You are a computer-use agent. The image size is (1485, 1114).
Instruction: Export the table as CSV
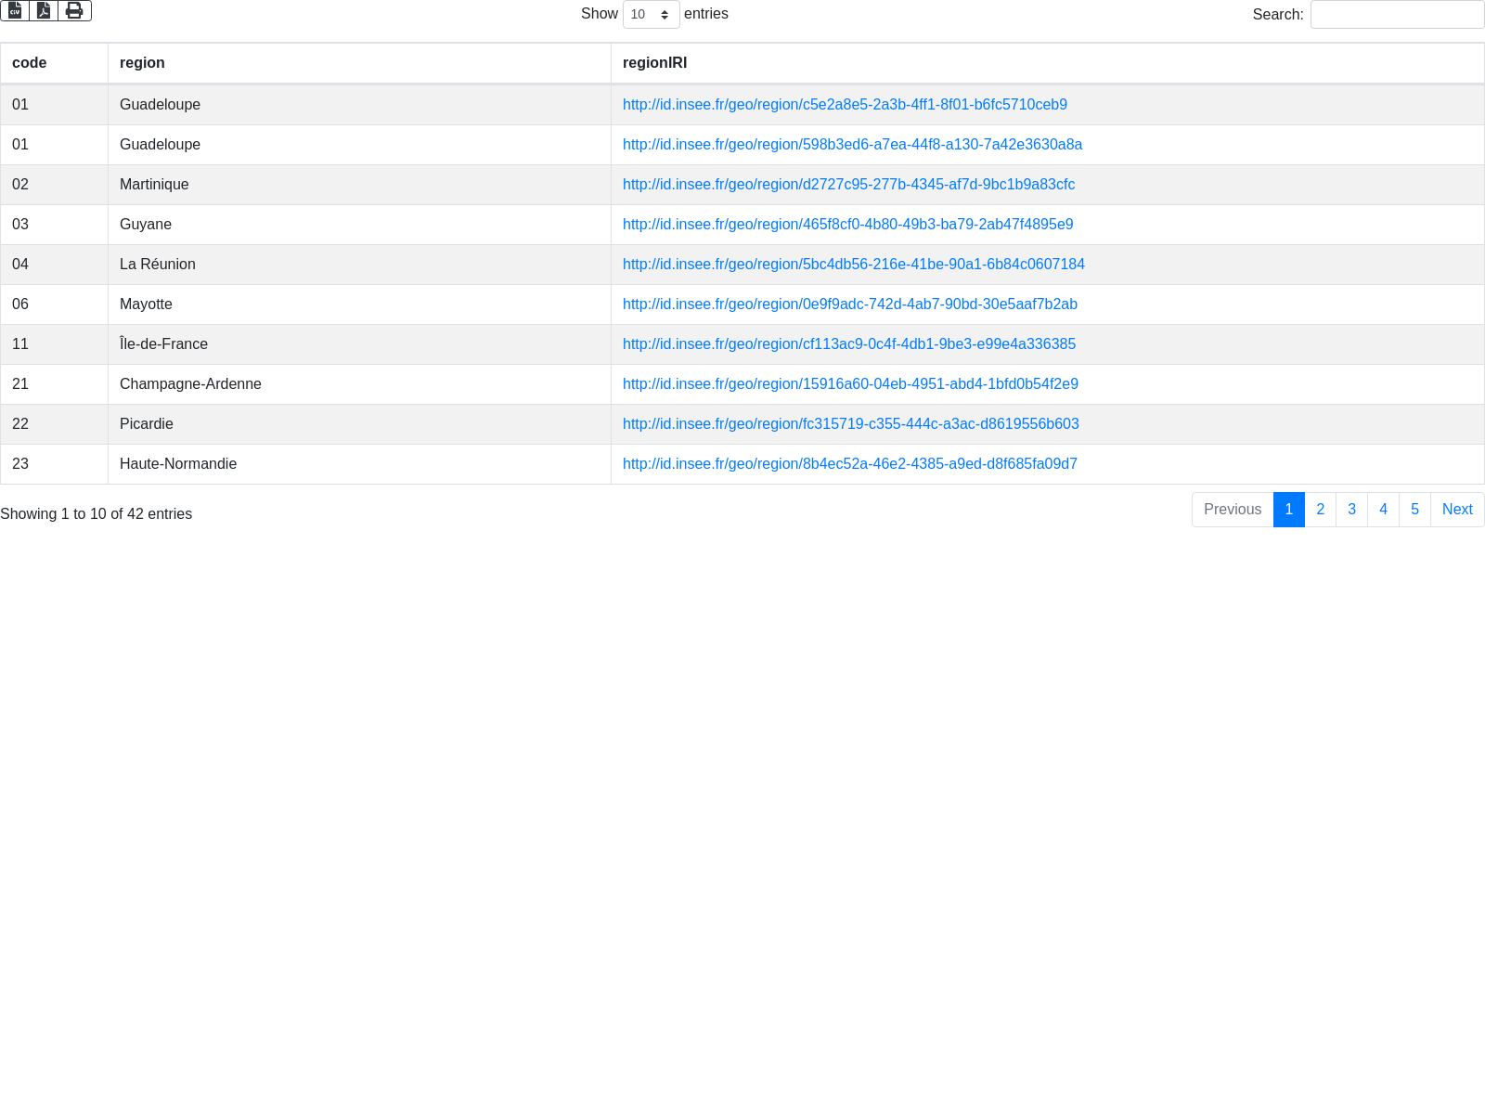[15, 11]
